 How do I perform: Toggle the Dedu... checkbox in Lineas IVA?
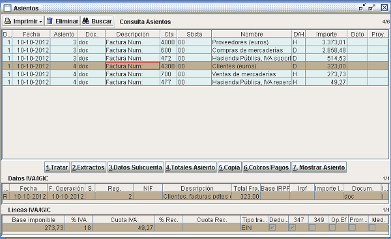pos(272,227)
